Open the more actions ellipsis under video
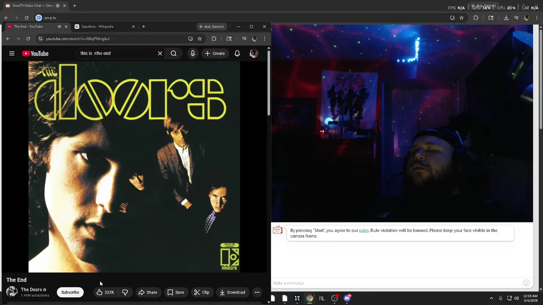 257,292
